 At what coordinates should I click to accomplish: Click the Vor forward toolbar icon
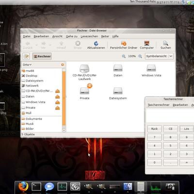[43, 45]
